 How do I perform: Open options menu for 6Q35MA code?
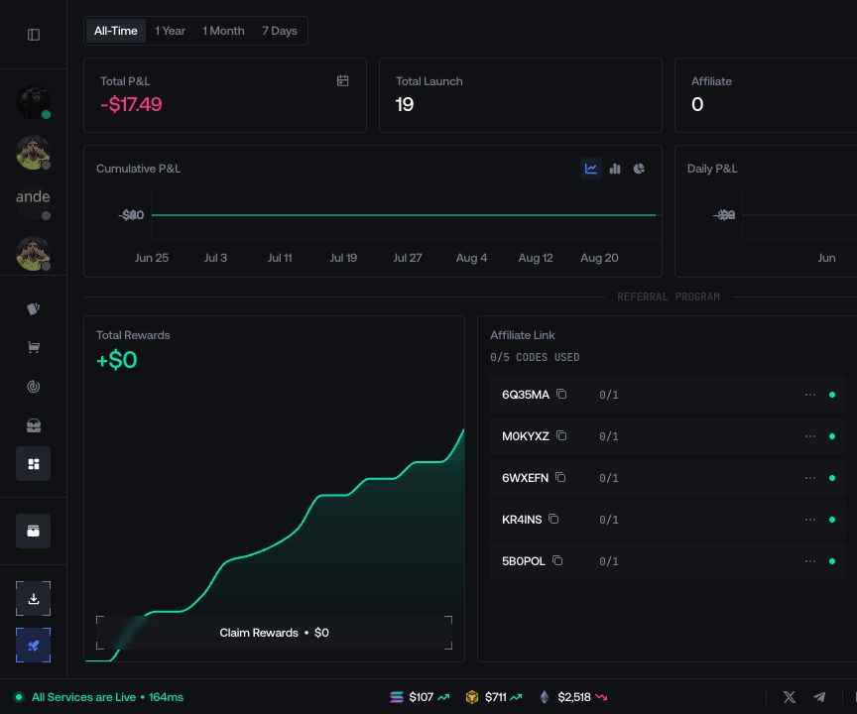click(810, 395)
